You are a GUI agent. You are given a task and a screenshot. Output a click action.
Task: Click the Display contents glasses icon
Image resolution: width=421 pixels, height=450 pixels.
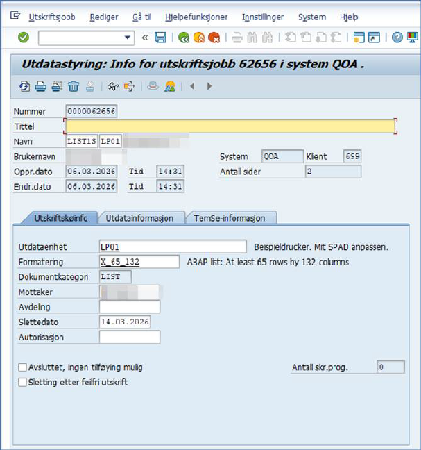(x=113, y=86)
